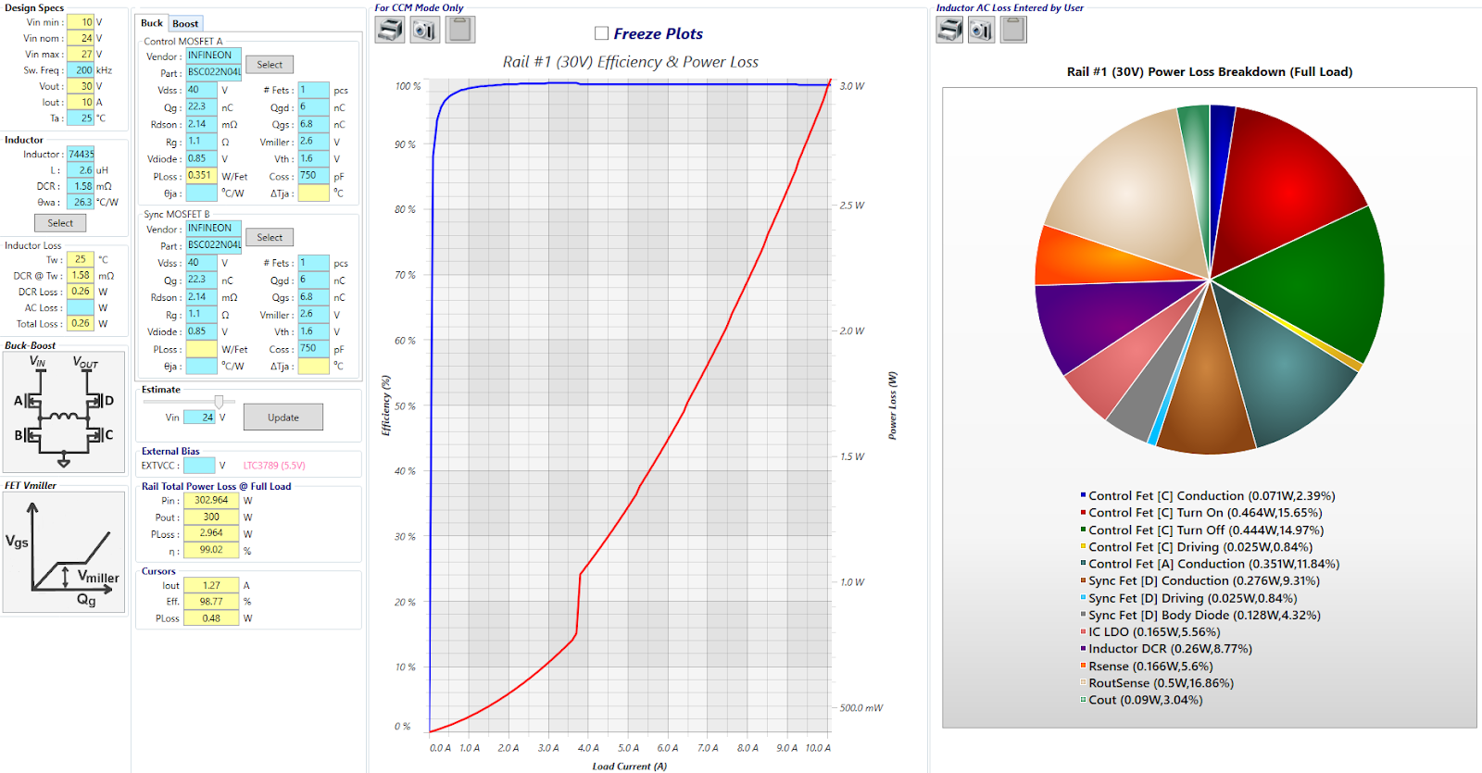The height and width of the screenshot is (773, 1482).
Task: Take snapshot of the efficiency plot
Action: [x=425, y=30]
